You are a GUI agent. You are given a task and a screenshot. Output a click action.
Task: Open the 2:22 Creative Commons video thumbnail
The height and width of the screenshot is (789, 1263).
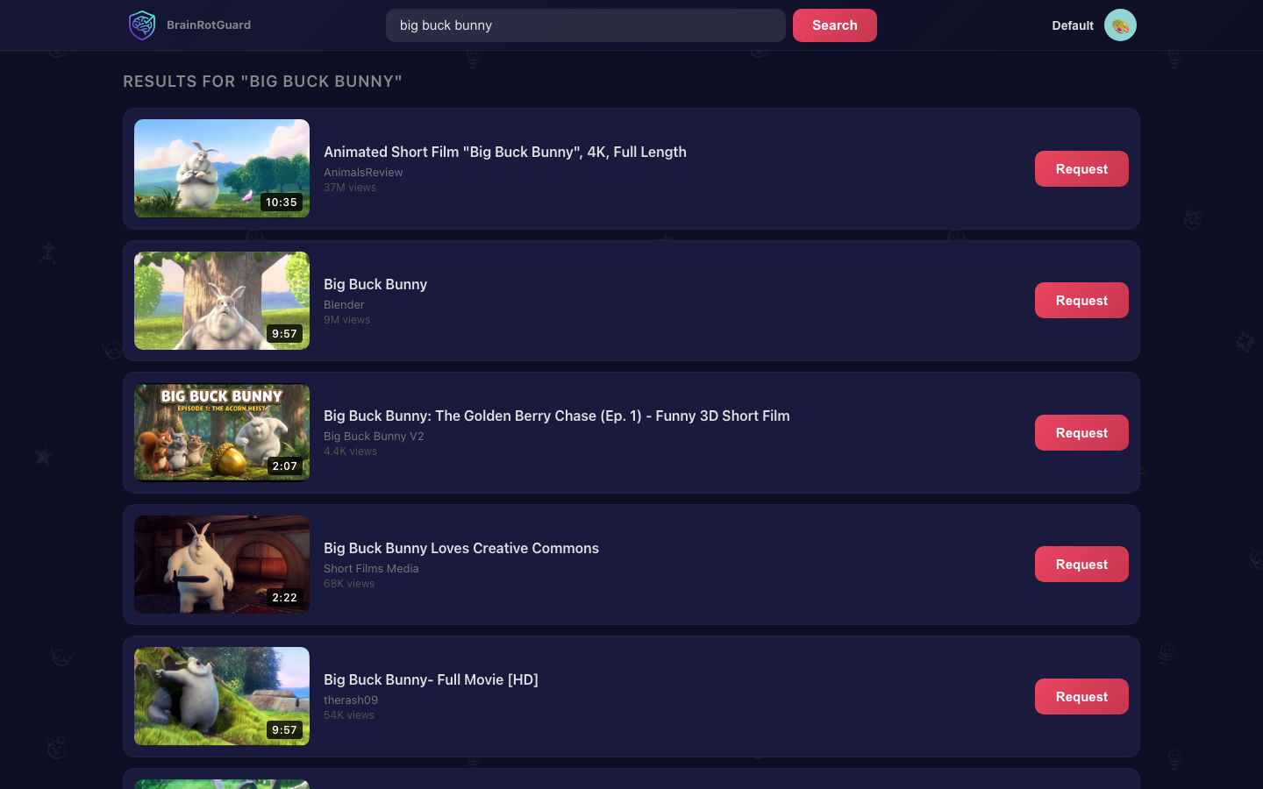pyautogui.click(x=222, y=565)
